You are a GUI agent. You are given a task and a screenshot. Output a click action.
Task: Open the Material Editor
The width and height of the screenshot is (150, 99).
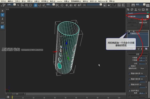pyautogui.click(x=128, y=5)
